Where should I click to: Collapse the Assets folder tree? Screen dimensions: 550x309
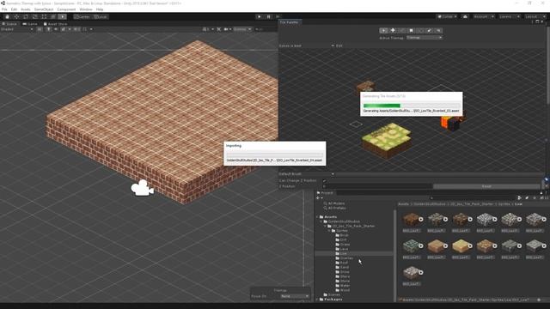[318, 217]
